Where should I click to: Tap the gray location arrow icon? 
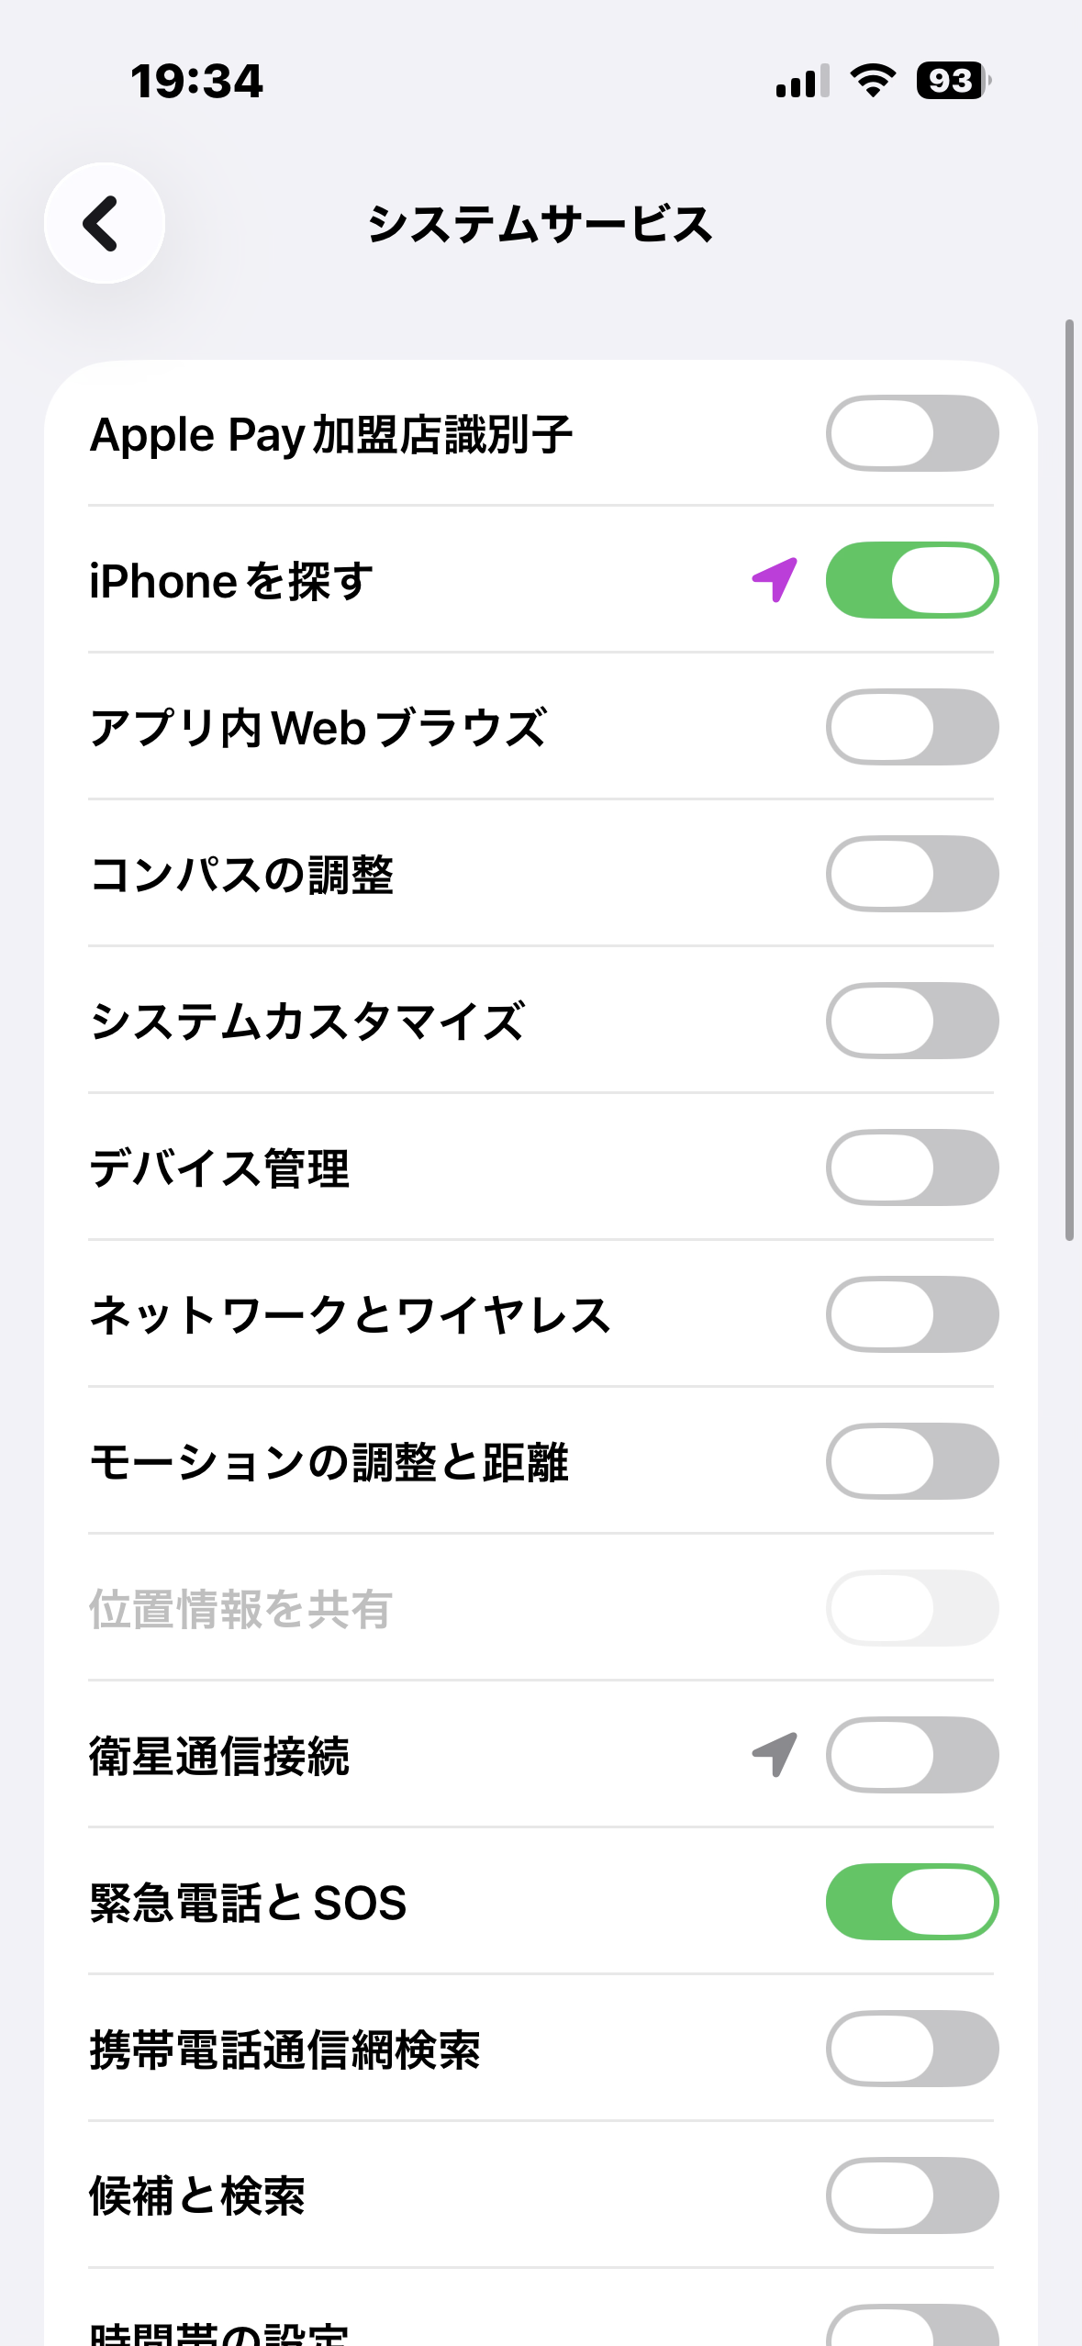coord(775,1754)
